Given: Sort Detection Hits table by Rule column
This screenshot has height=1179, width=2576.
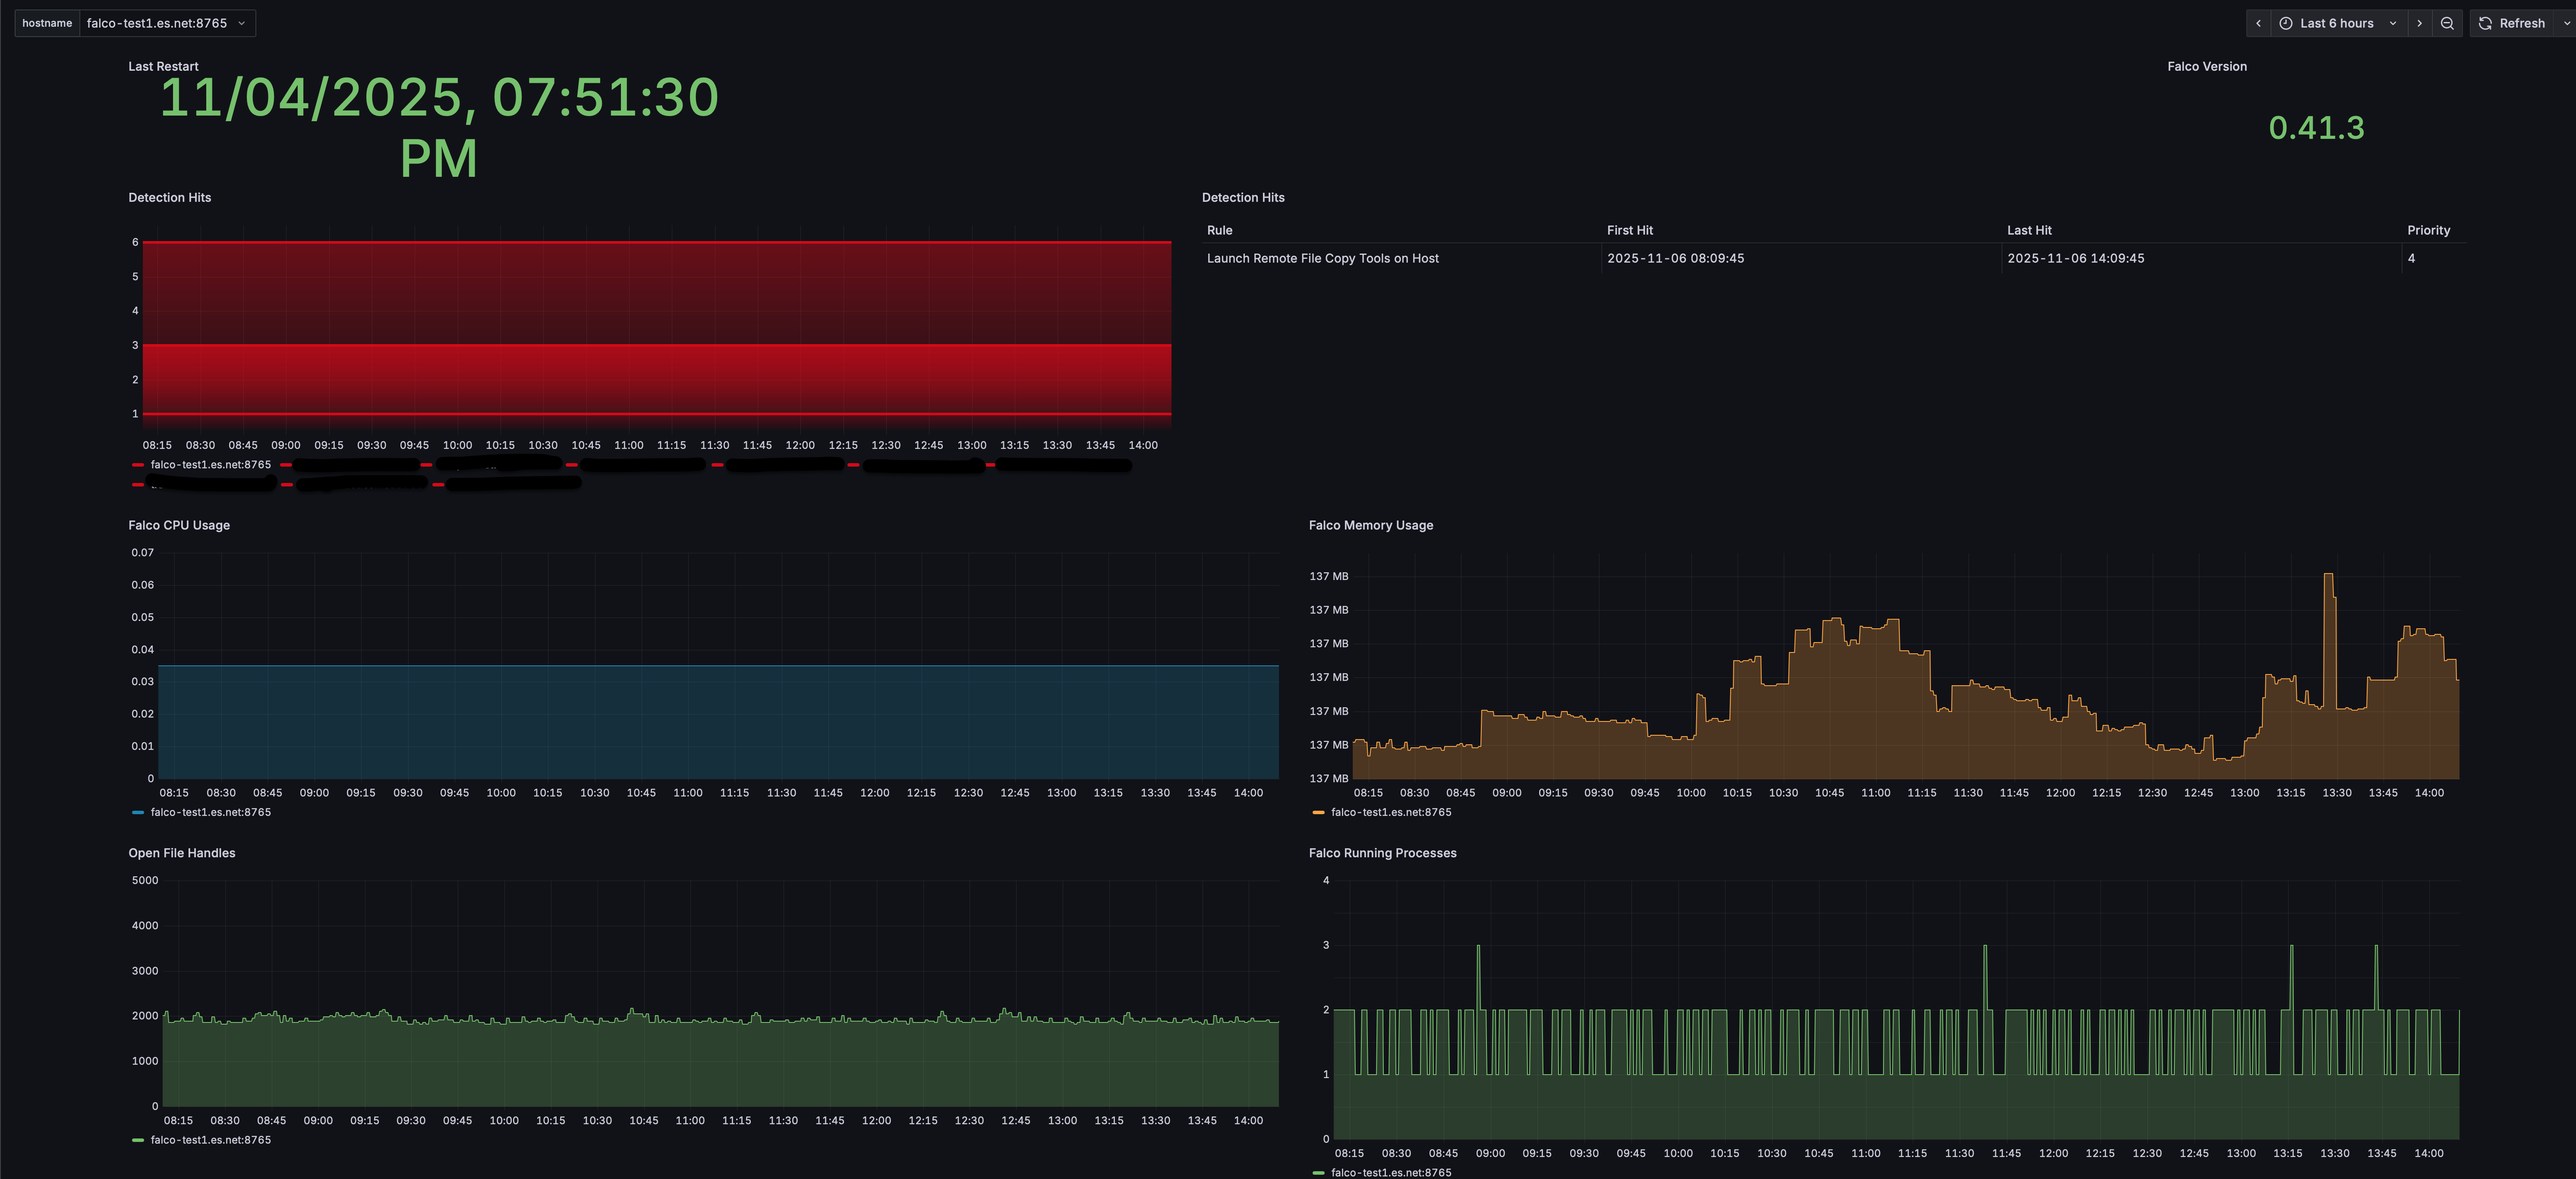Looking at the screenshot, I should tap(1219, 230).
